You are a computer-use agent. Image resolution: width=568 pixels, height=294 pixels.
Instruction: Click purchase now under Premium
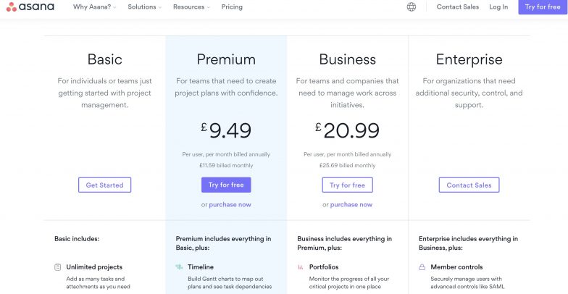click(230, 204)
